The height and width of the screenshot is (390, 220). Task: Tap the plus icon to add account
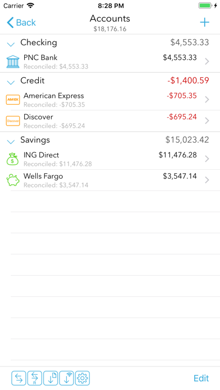pos(204,22)
